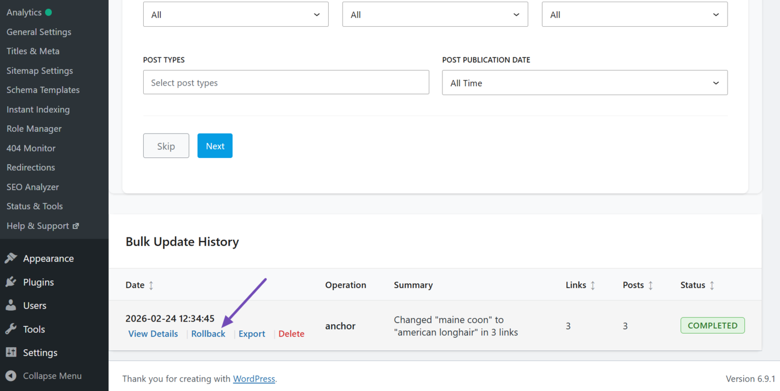Open the first All filter dropdown
This screenshot has width=780, height=391.
(x=235, y=14)
